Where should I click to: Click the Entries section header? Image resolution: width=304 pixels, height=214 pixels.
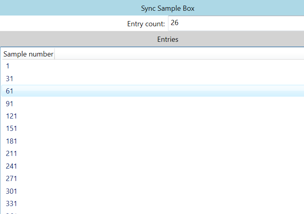click(168, 39)
